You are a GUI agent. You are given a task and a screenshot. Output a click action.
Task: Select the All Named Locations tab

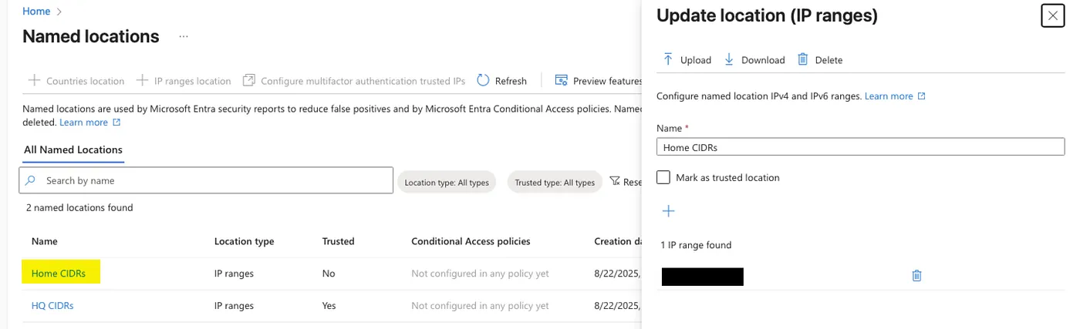click(x=73, y=149)
